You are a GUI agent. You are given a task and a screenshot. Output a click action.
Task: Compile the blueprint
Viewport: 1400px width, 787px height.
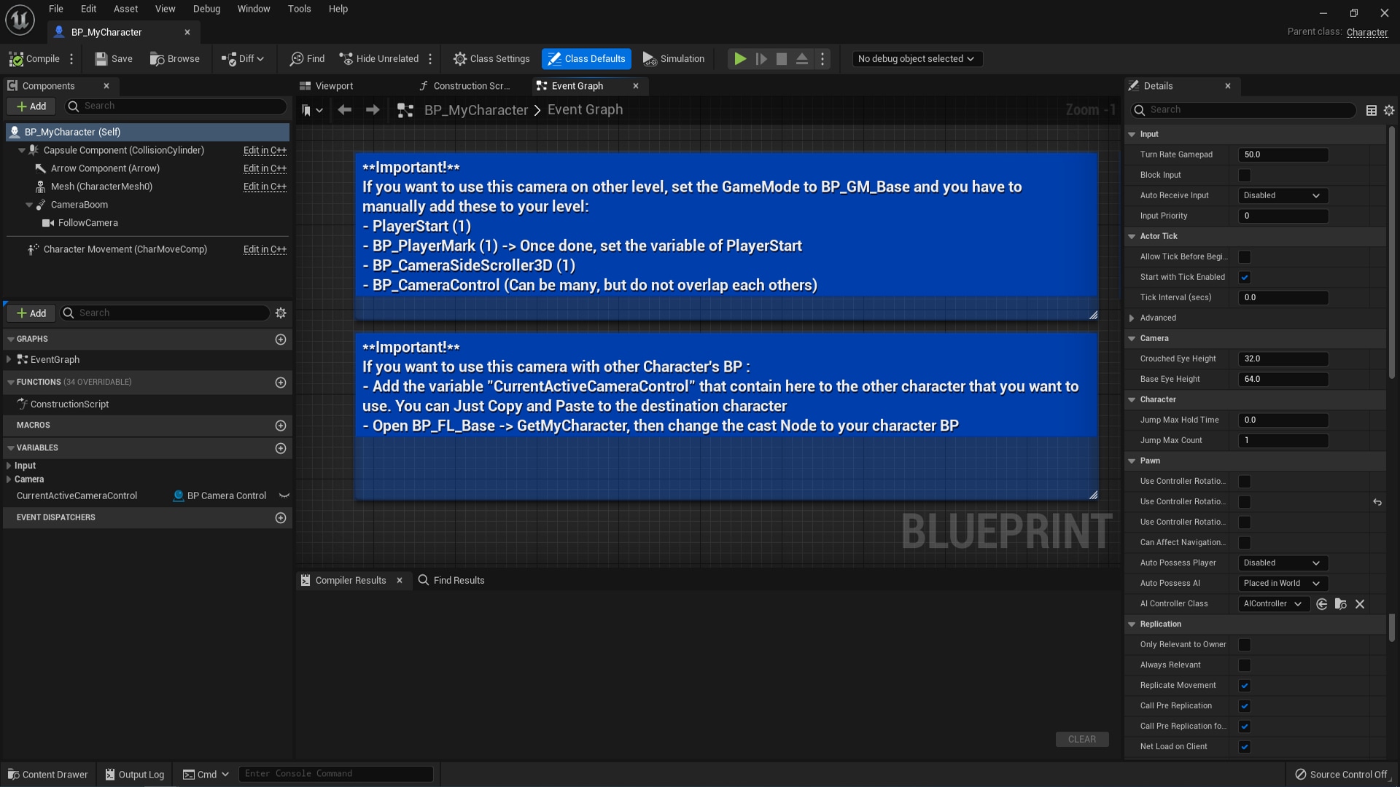coord(34,59)
